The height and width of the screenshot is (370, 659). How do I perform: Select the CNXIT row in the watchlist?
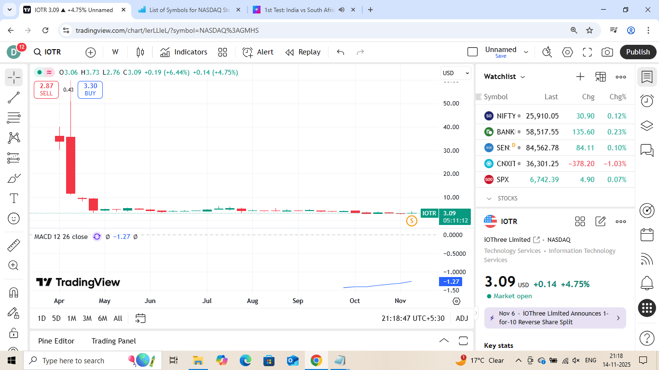tap(555, 164)
